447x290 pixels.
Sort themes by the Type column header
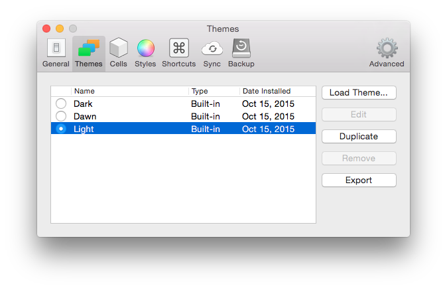pyautogui.click(x=214, y=92)
